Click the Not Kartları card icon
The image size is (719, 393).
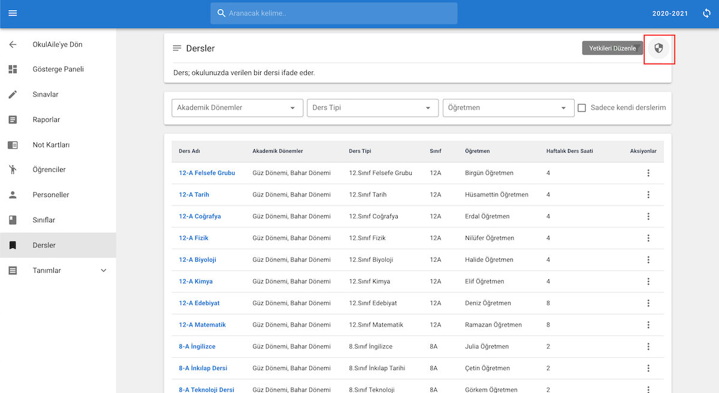13,145
